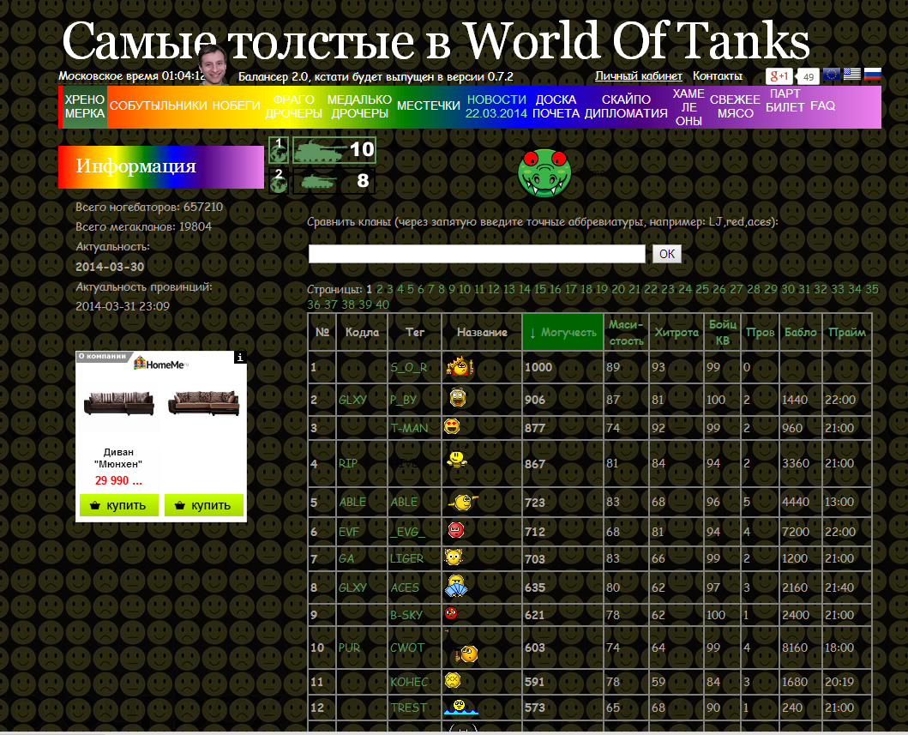Click the ABLE clan emblem icon
The image size is (908, 735).
(x=463, y=501)
